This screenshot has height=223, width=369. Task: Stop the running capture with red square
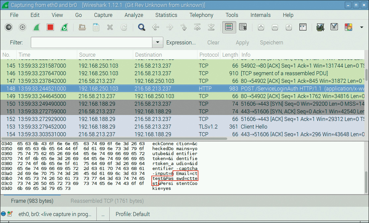[50, 27]
